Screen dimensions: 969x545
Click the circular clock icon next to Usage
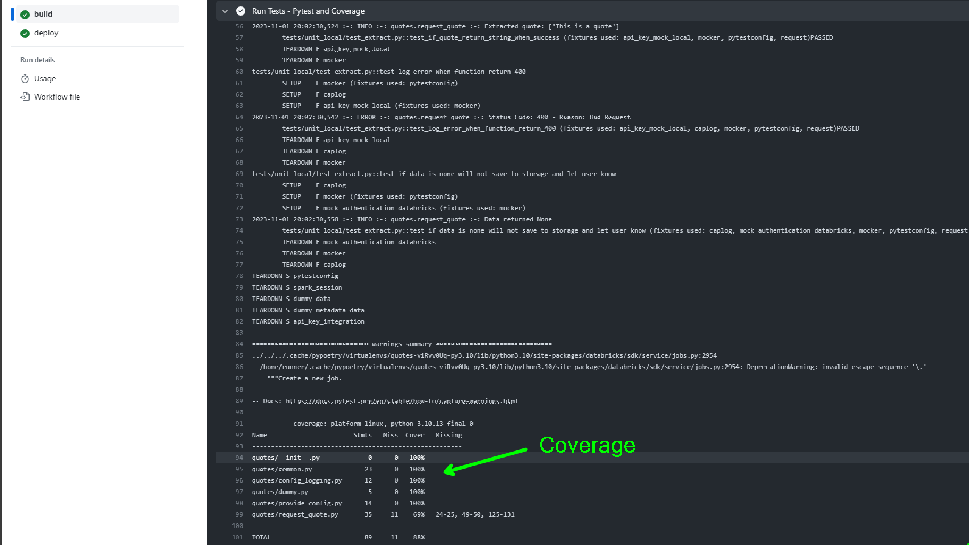tap(25, 78)
